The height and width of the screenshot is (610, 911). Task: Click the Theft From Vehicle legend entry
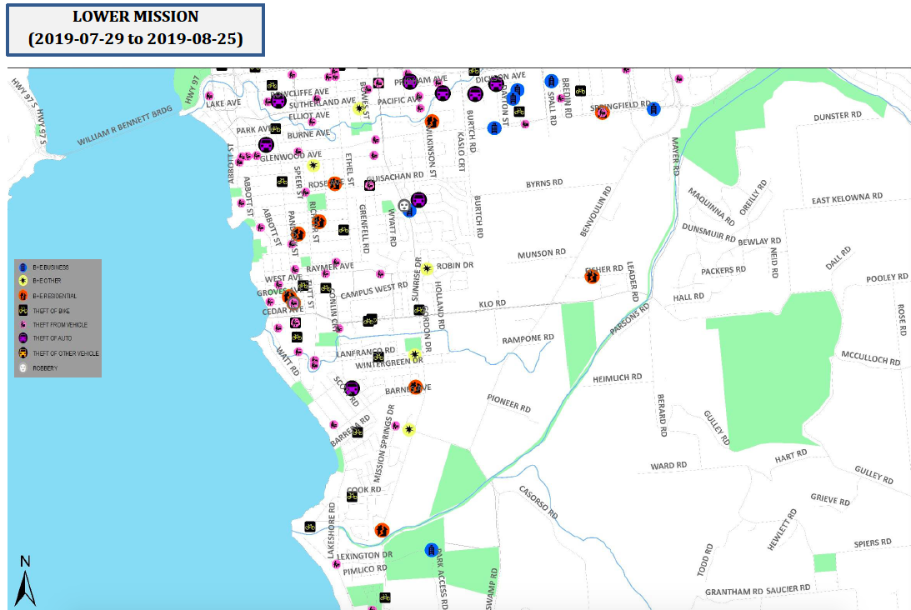tap(57, 324)
